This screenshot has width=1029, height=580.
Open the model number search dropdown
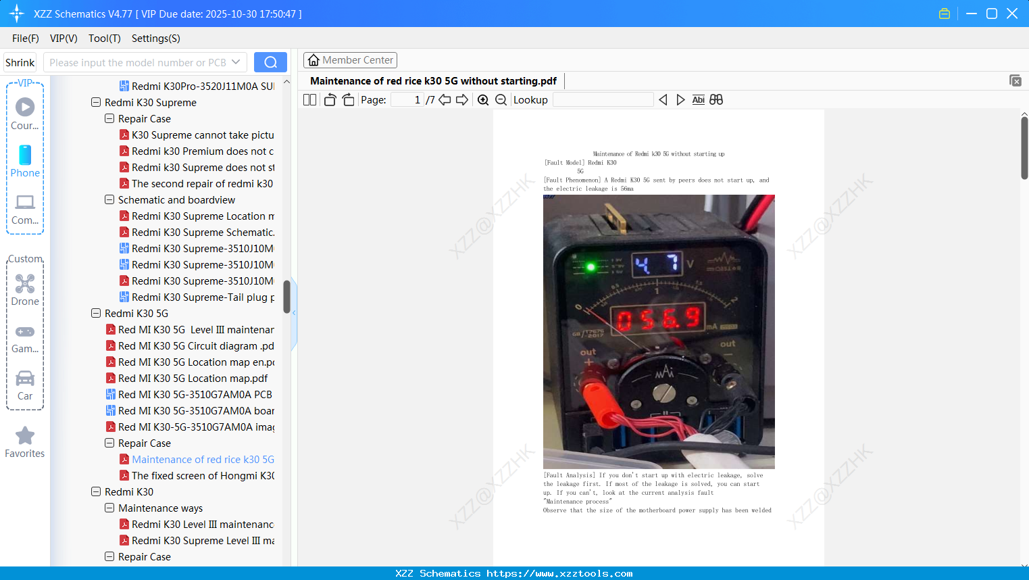(237, 62)
